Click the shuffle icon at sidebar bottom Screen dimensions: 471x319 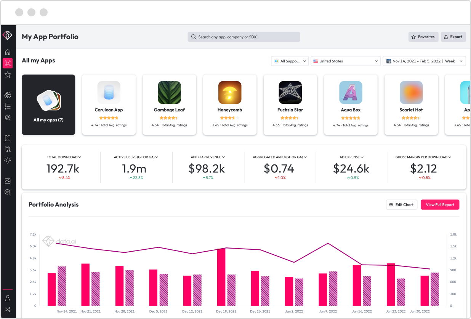point(8,309)
